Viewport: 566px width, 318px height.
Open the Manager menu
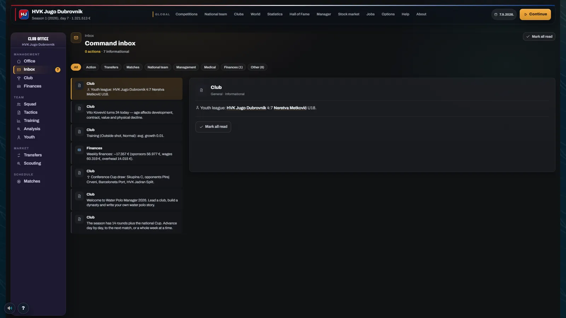324,14
